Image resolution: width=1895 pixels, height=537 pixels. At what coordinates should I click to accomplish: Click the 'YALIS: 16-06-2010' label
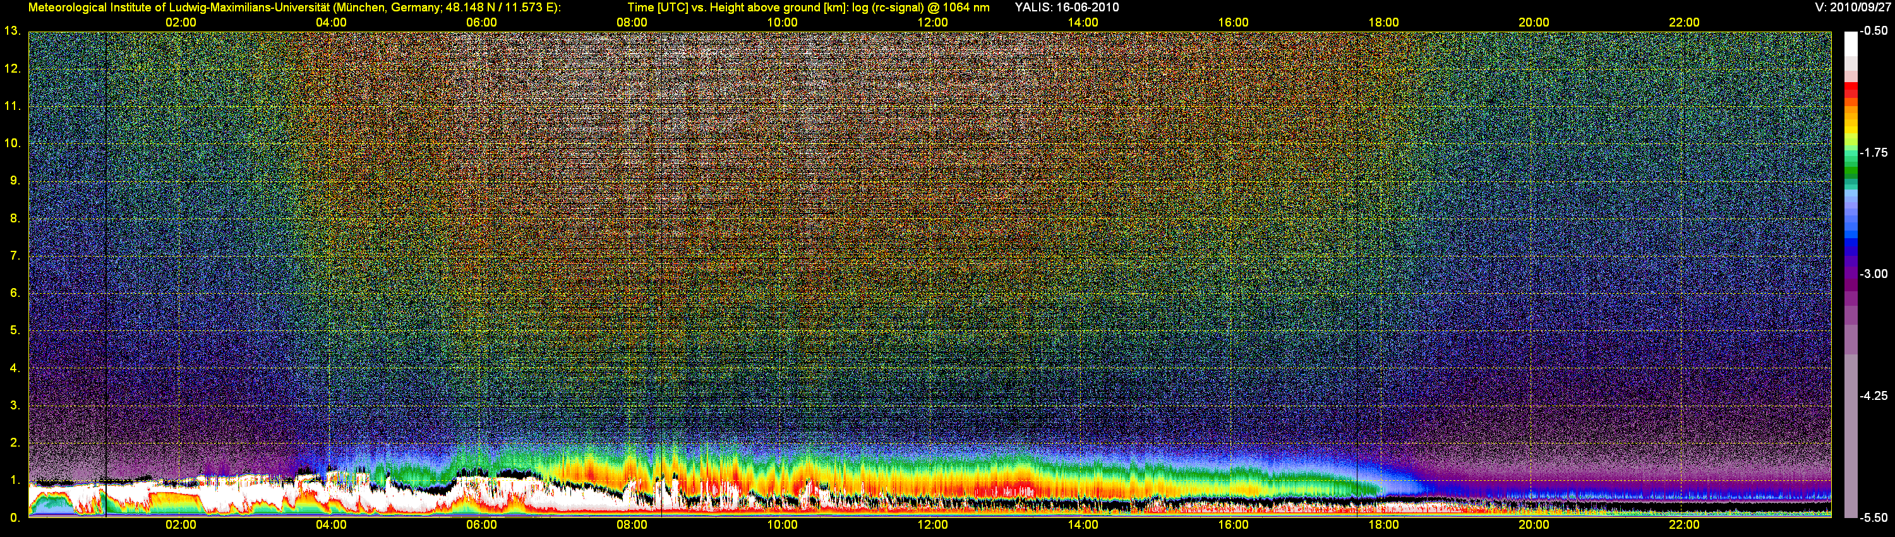click(x=1067, y=8)
